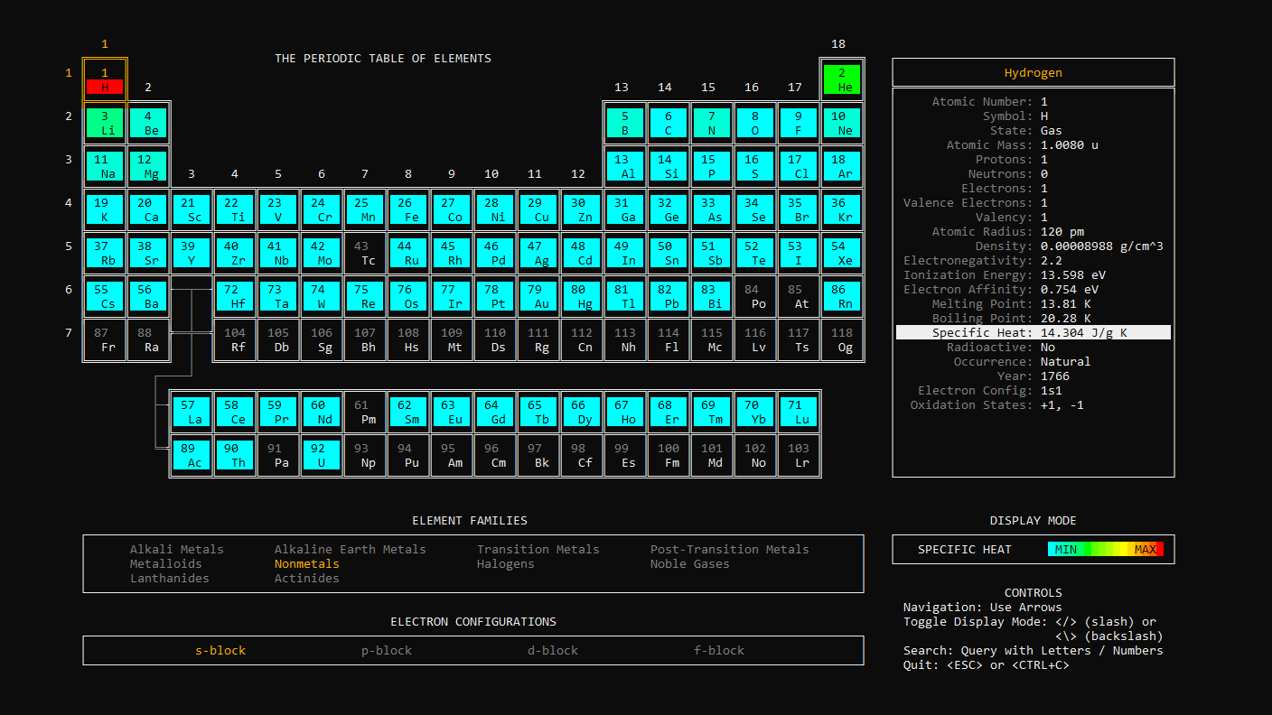Select the s-block electron configuration
This screenshot has height=715, width=1272.
(220, 650)
